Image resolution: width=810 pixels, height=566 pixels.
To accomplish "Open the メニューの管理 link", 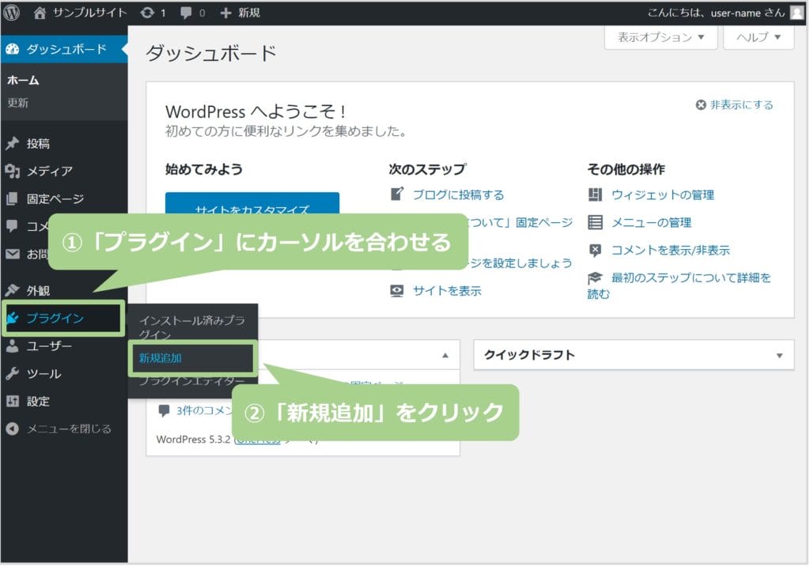I will [652, 223].
